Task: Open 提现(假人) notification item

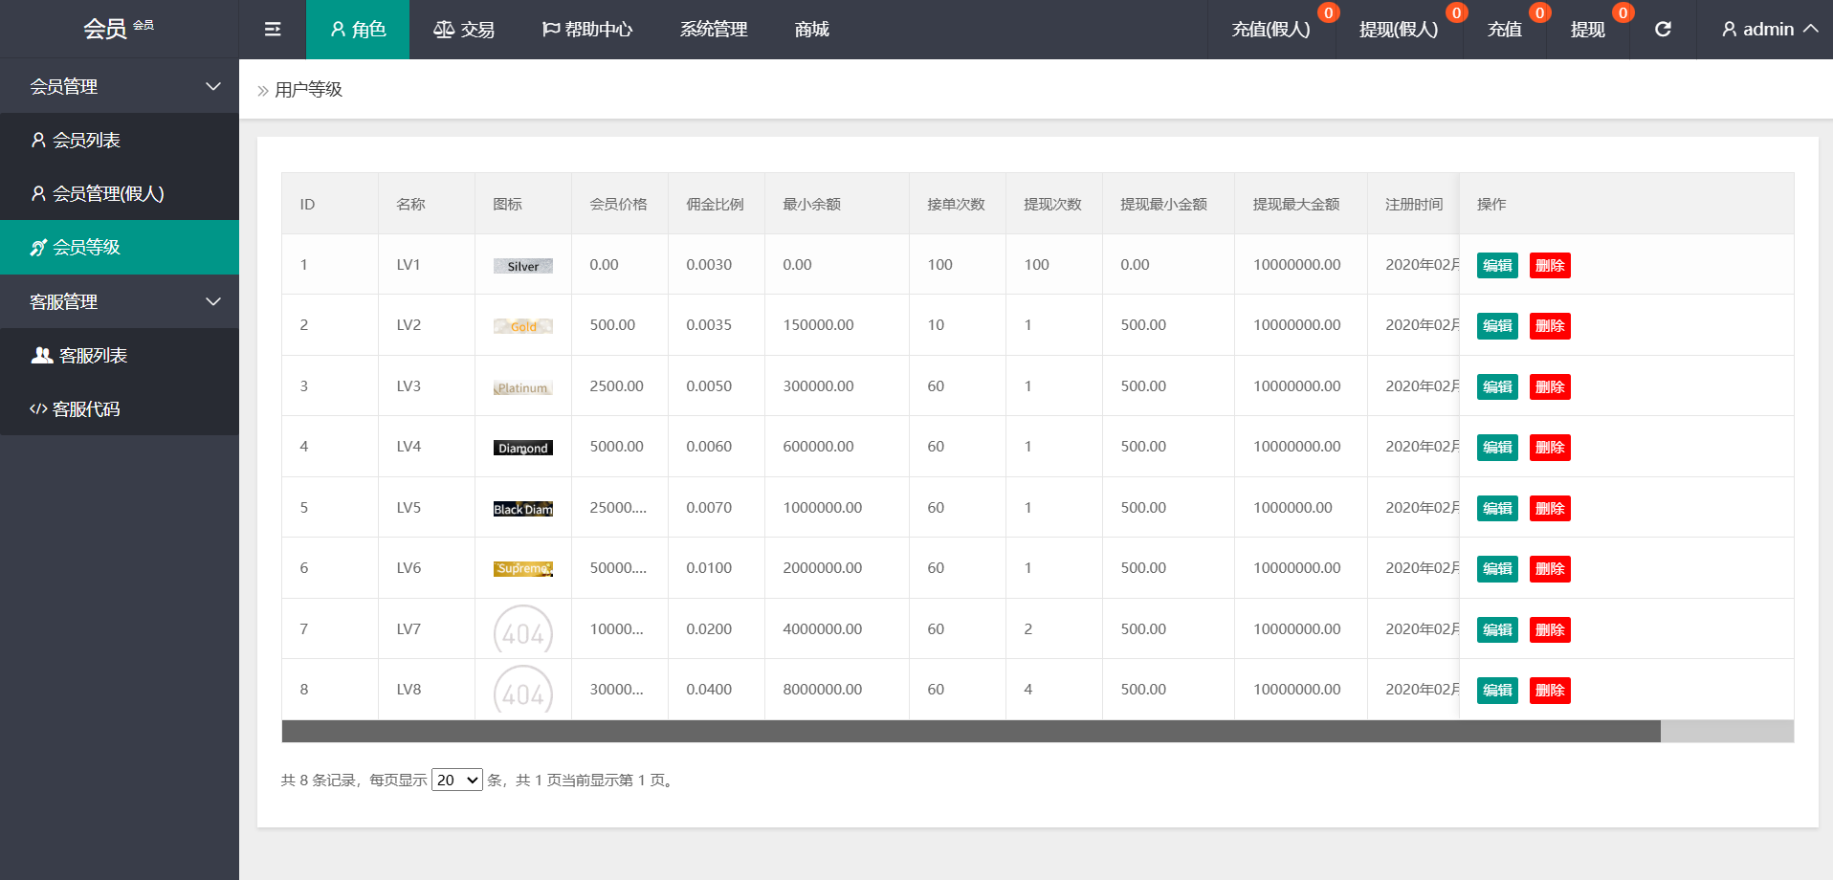Action: click(x=1398, y=30)
